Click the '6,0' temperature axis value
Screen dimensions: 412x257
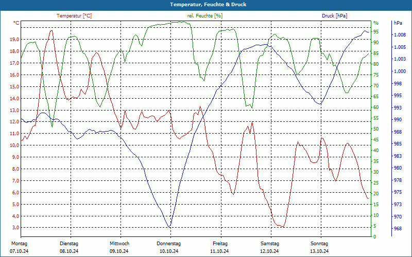point(15,192)
